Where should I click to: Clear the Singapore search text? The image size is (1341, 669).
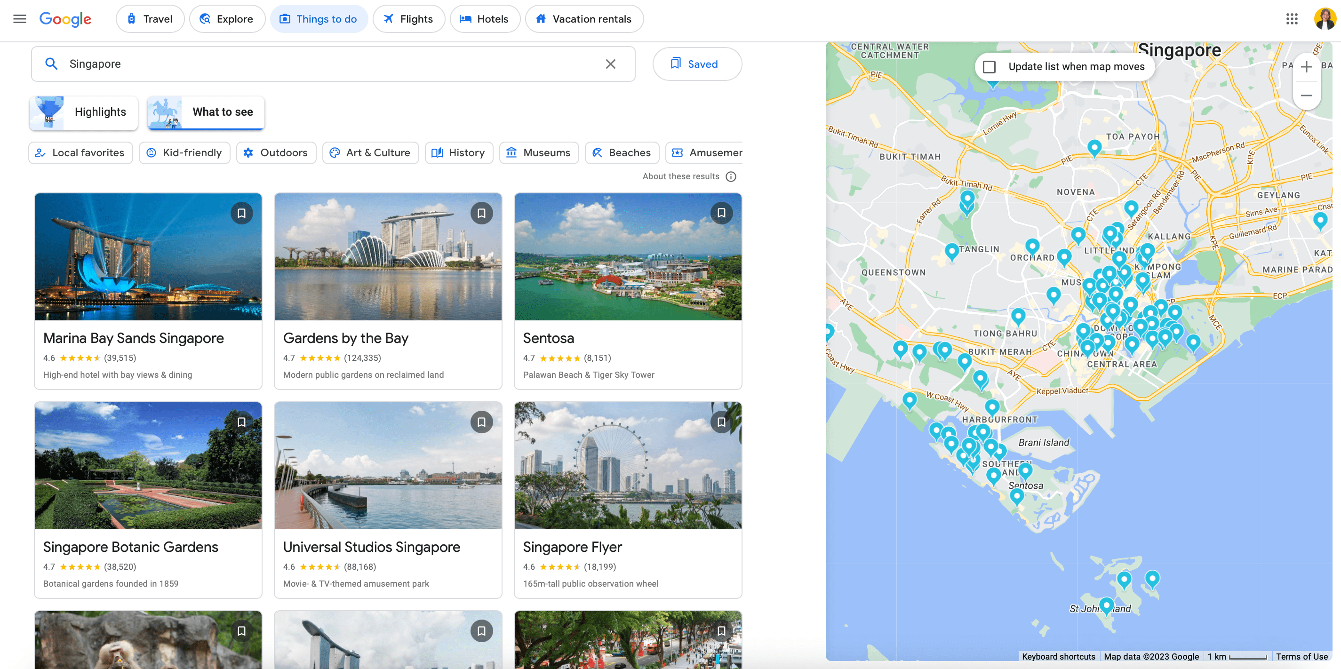click(611, 64)
